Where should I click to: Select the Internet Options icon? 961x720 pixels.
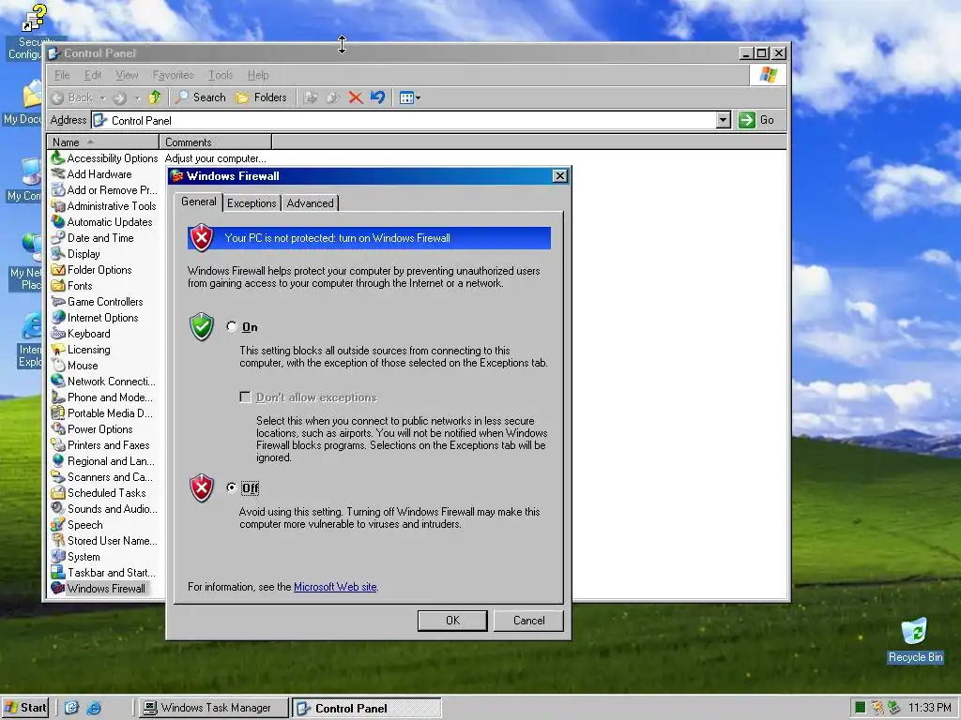(57, 317)
